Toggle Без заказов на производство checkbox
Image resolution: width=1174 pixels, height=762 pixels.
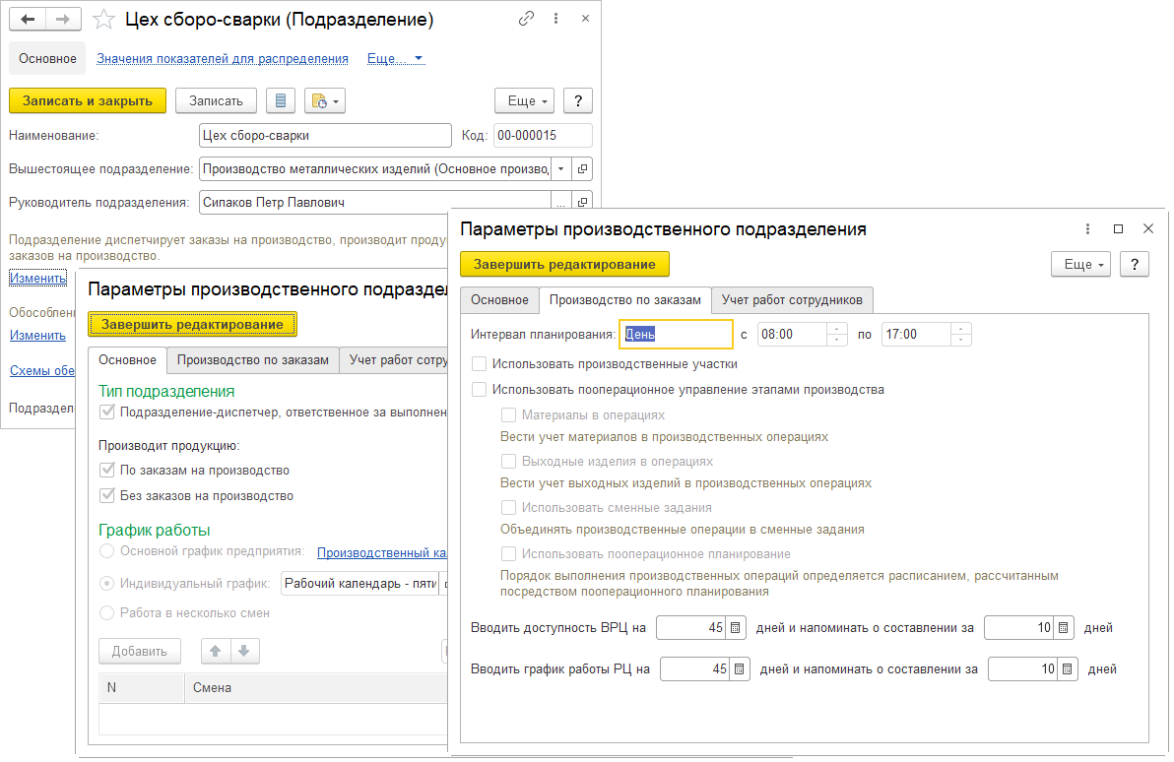[107, 495]
